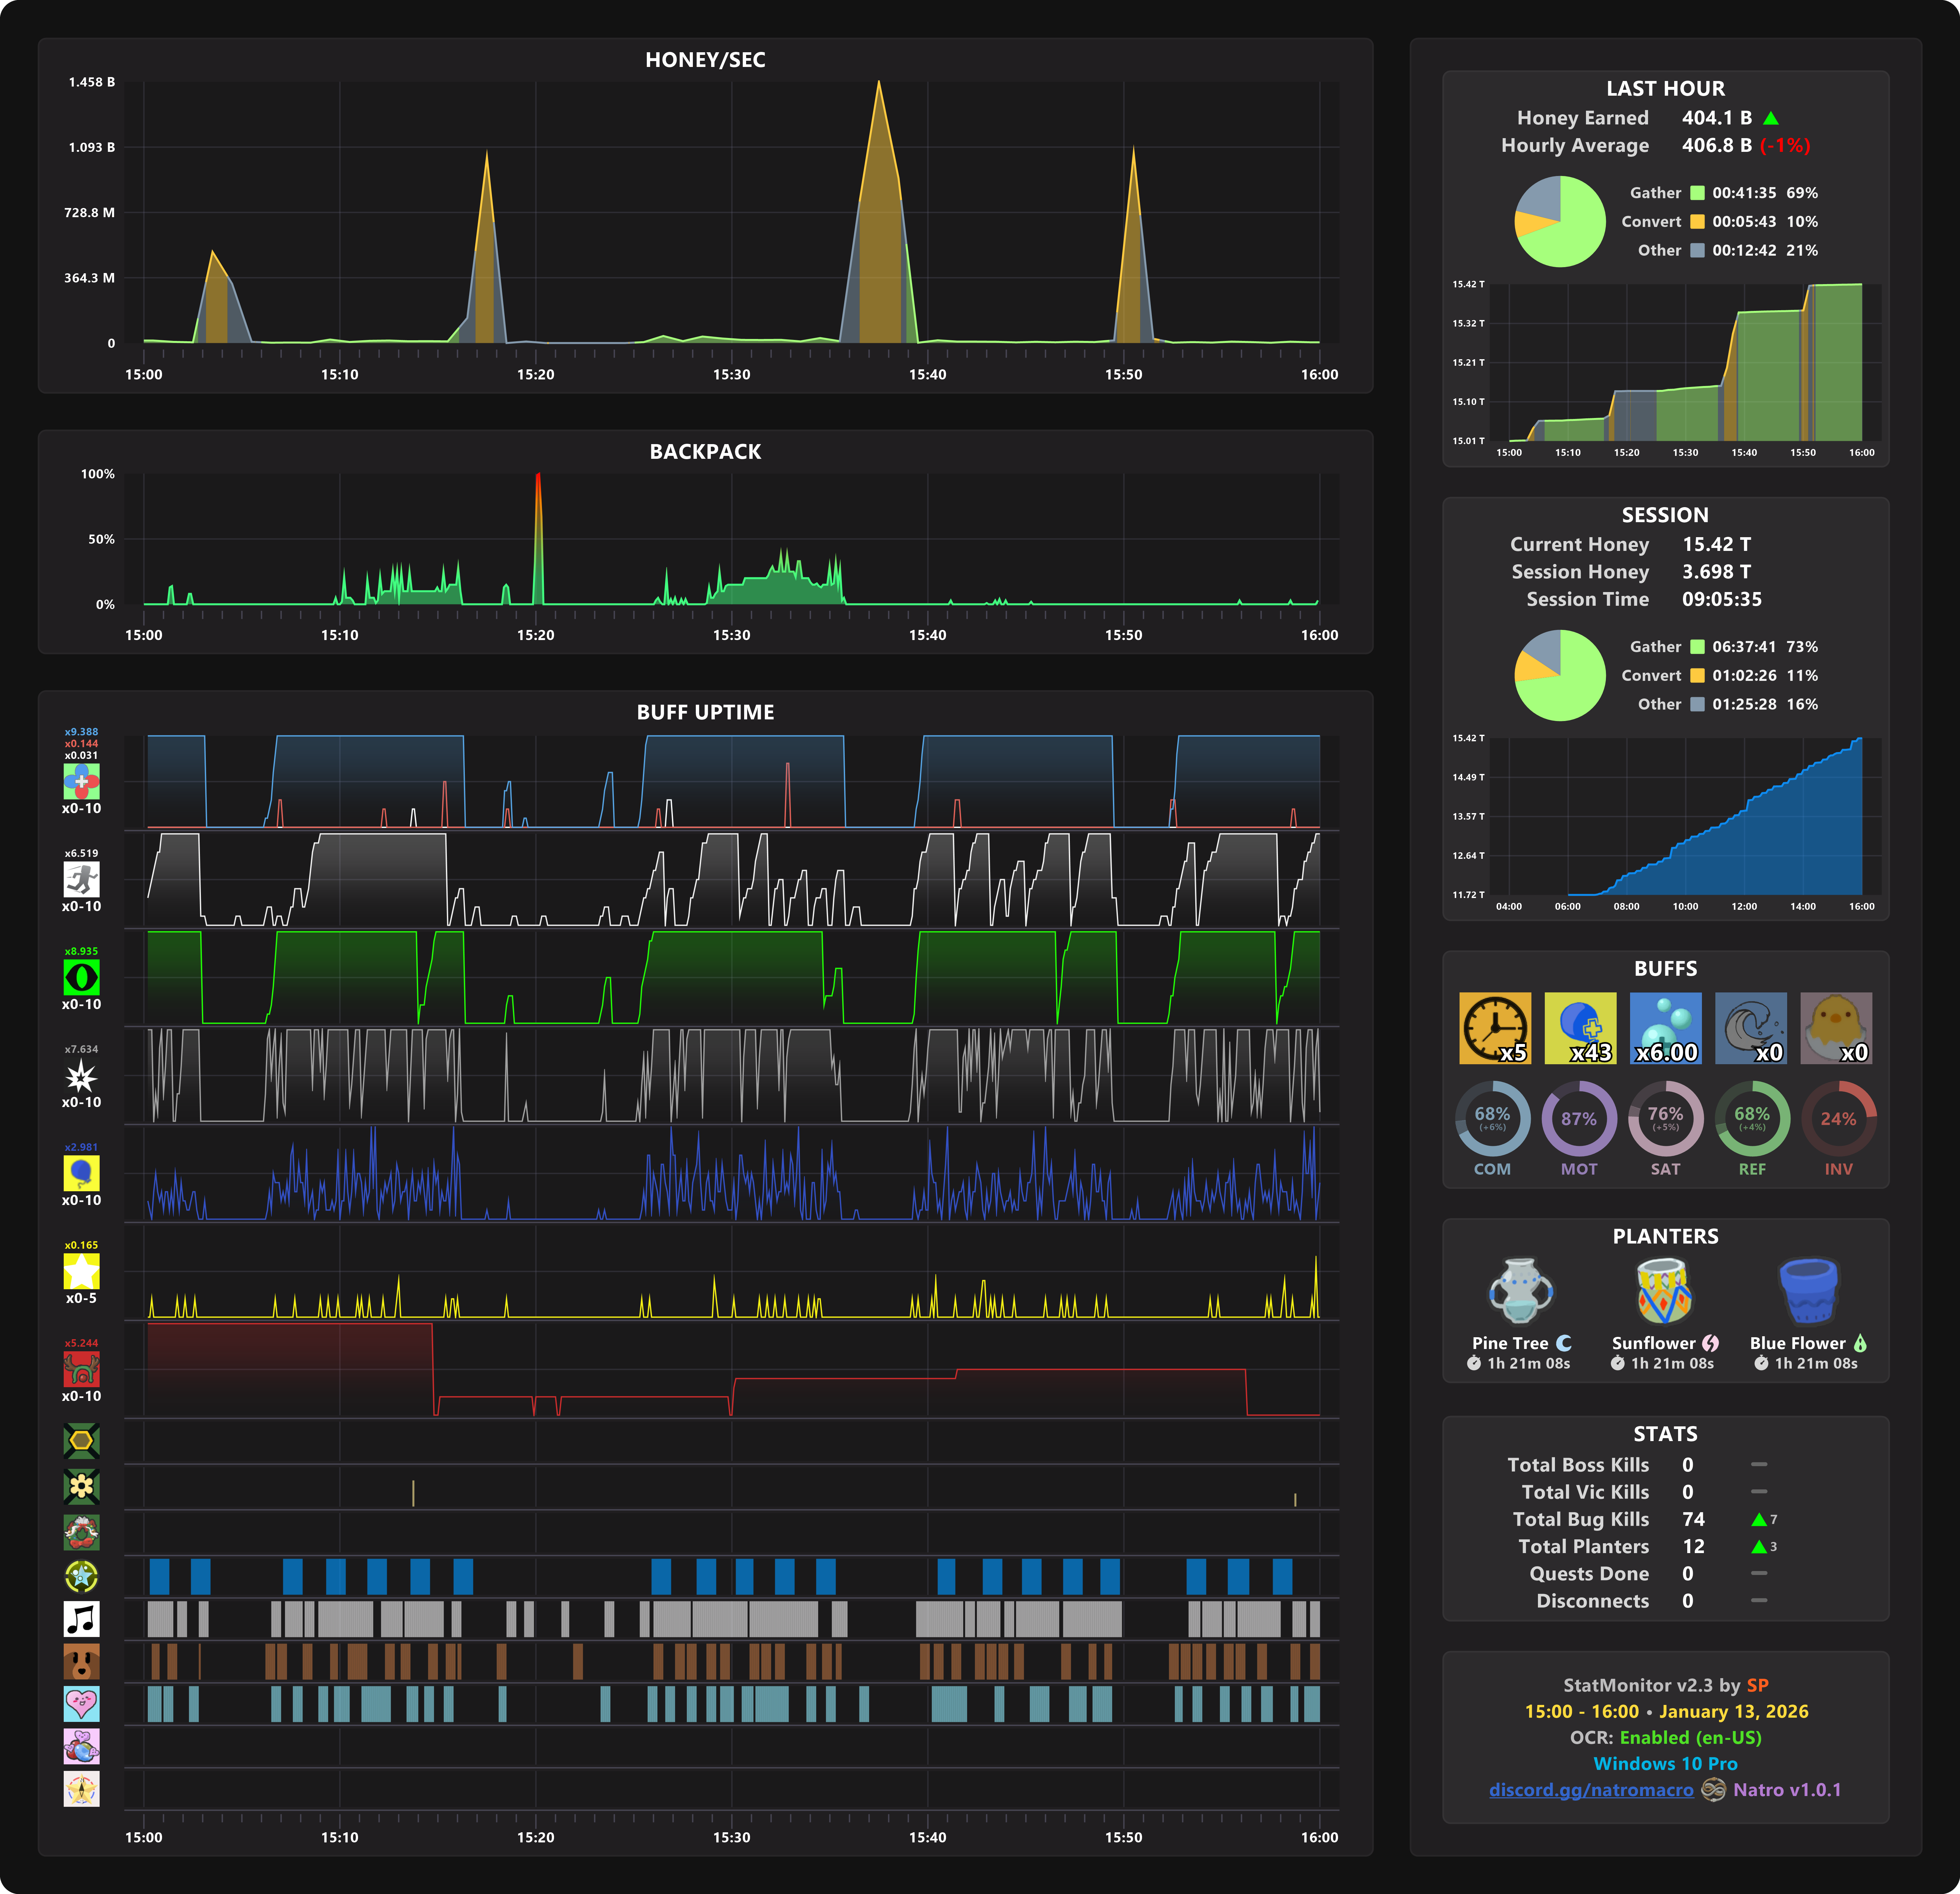Click the Haste running-figure buff icon
This screenshot has height=1894, width=1960.
point(81,879)
